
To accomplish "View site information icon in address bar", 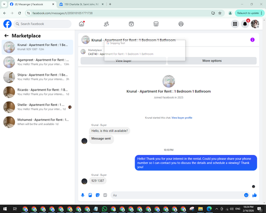I will coord(28,13).
